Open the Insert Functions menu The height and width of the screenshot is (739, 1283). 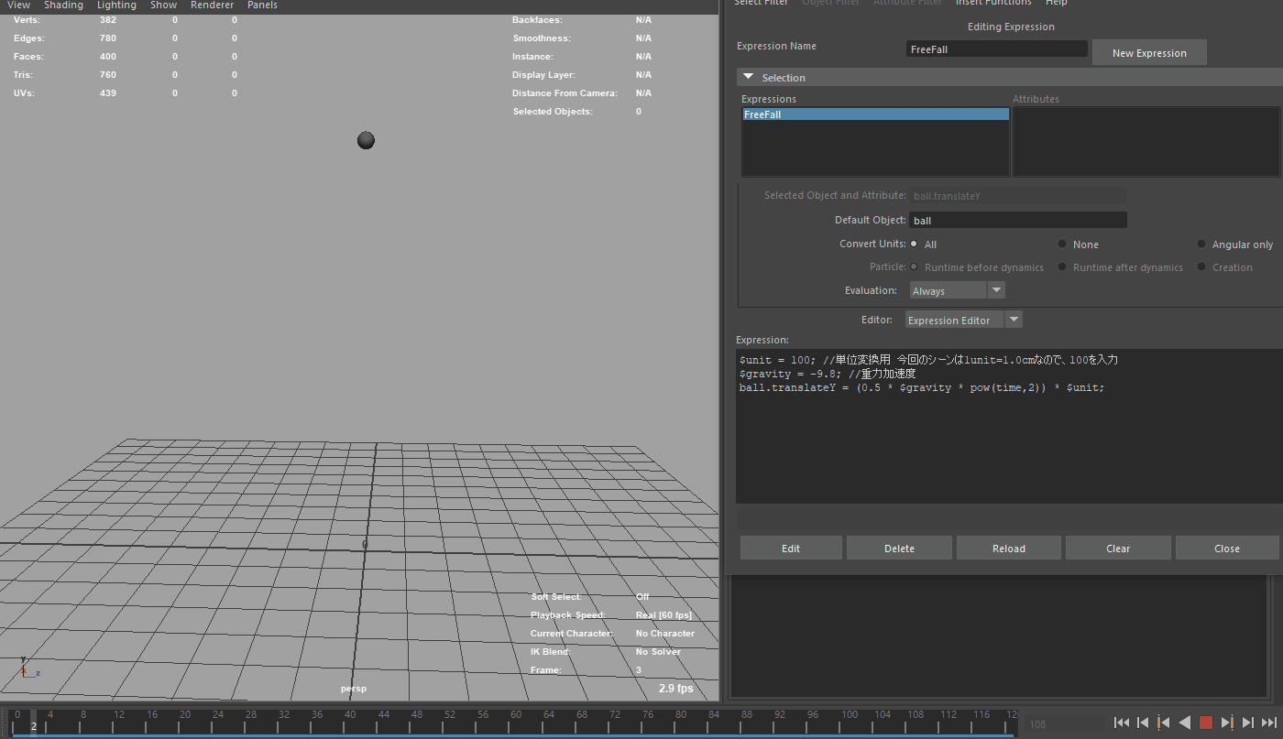pyautogui.click(x=993, y=4)
